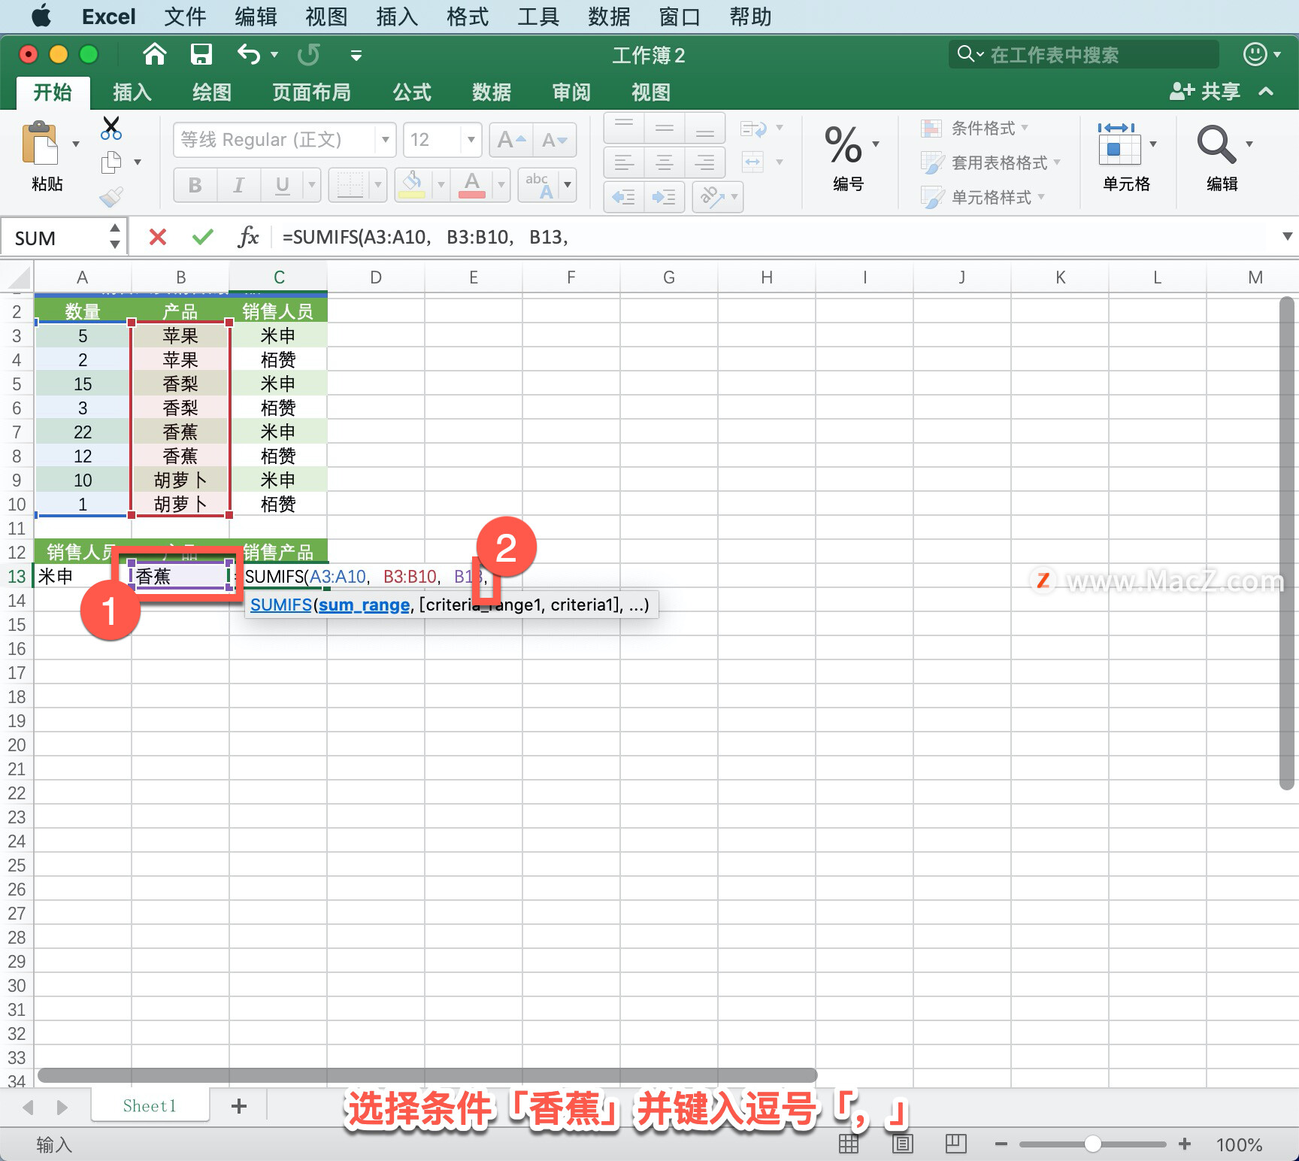This screenshot has height=1161, width=1299.
Task: Click the Paste clipboard icon
Action: pyautogui.click(x=41, y=143)
